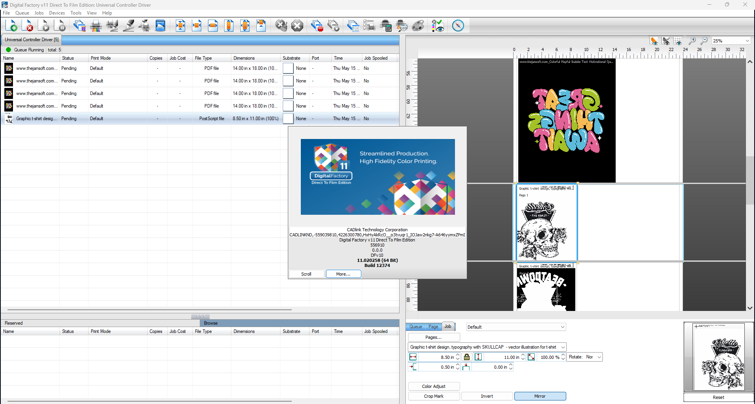Click the blue compass icon

[458, 26]
